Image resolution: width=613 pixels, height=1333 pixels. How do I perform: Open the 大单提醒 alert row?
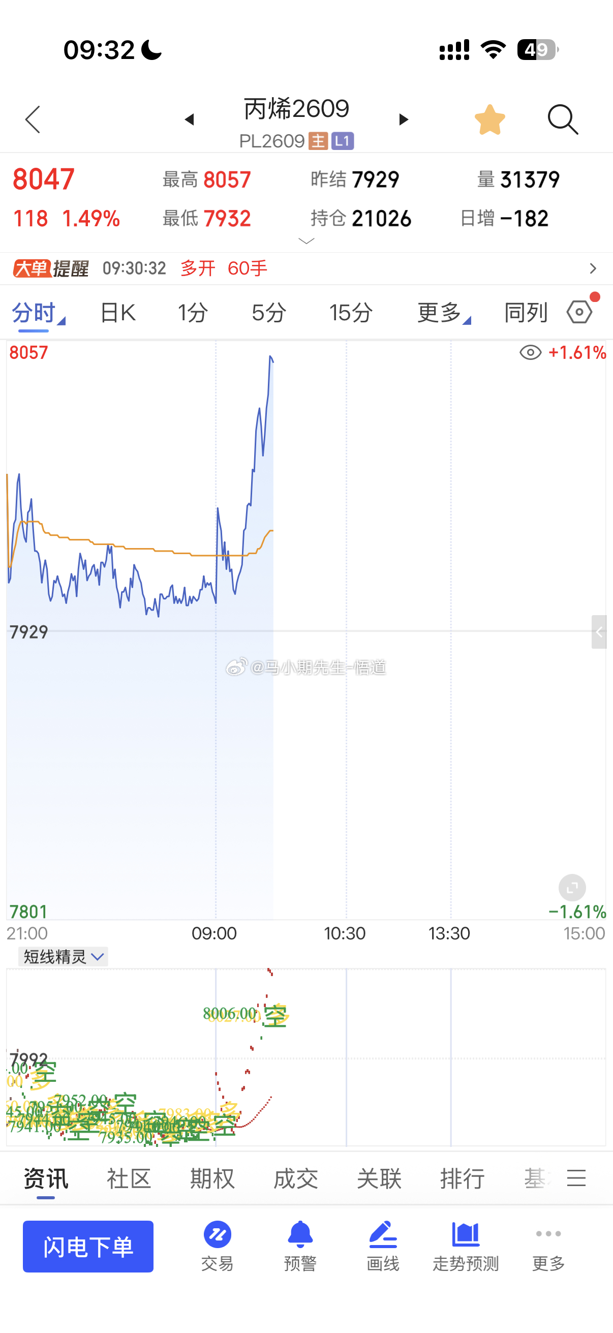(x=306, y=268)
